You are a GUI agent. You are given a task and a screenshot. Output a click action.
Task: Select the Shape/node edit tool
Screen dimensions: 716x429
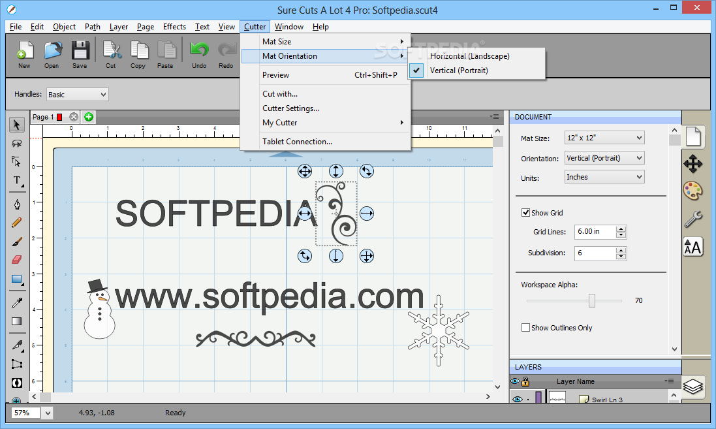(17, 161)
